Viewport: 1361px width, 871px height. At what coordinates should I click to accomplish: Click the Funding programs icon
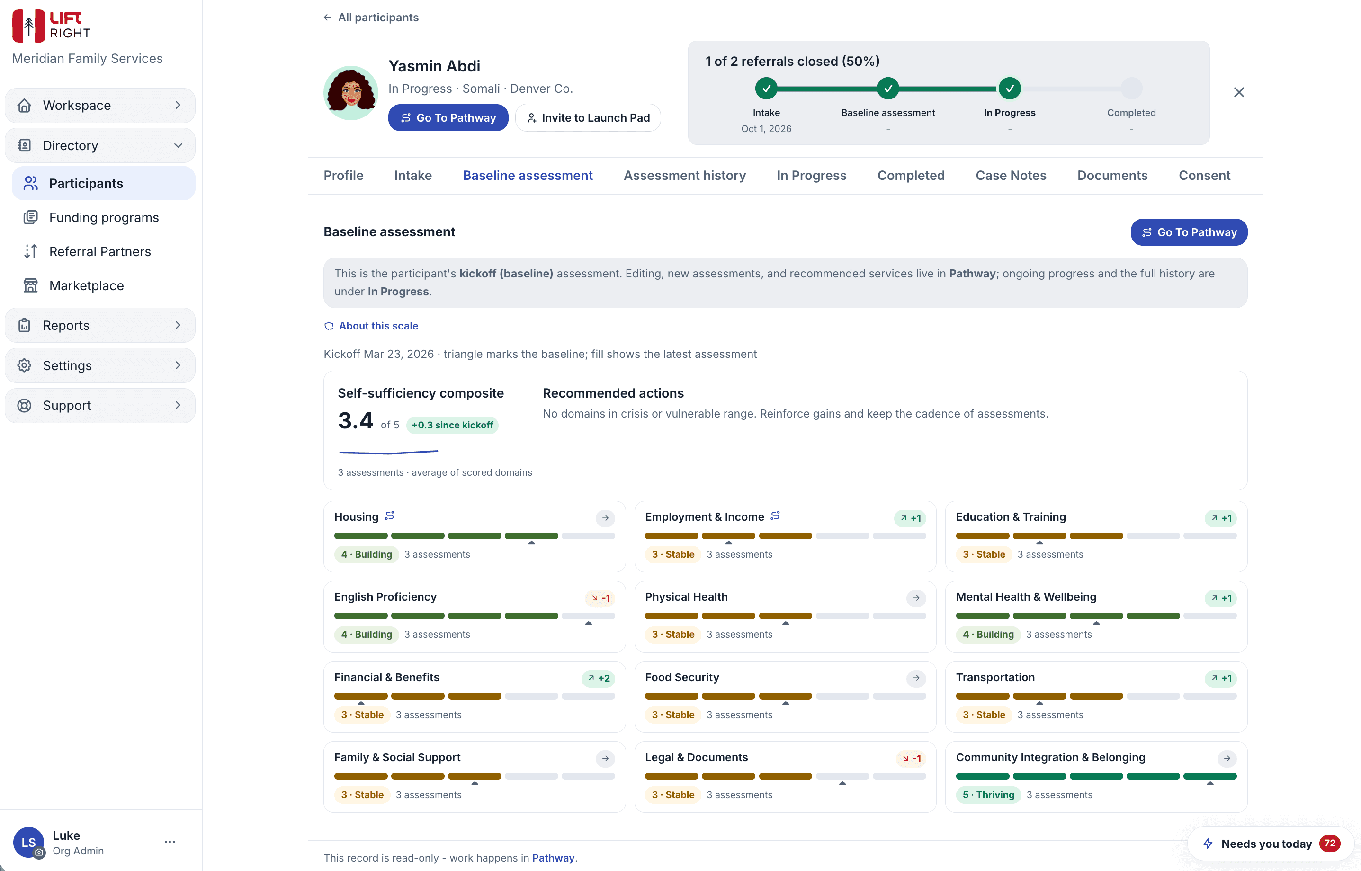pyautogui.click(x=31, y=217)
